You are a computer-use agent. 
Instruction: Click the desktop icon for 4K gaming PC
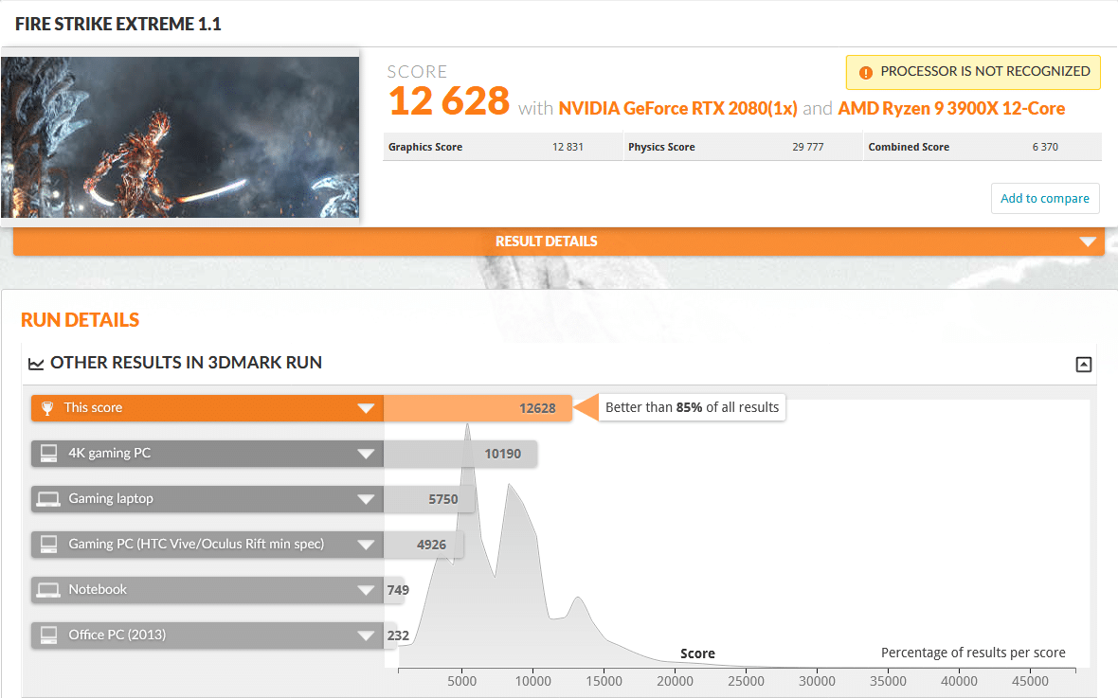(47, 454)
